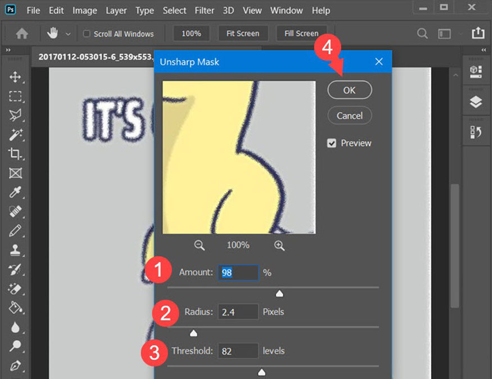Click the Fit Screen button
Screen dimensions: 492x379
coord(243,34)
